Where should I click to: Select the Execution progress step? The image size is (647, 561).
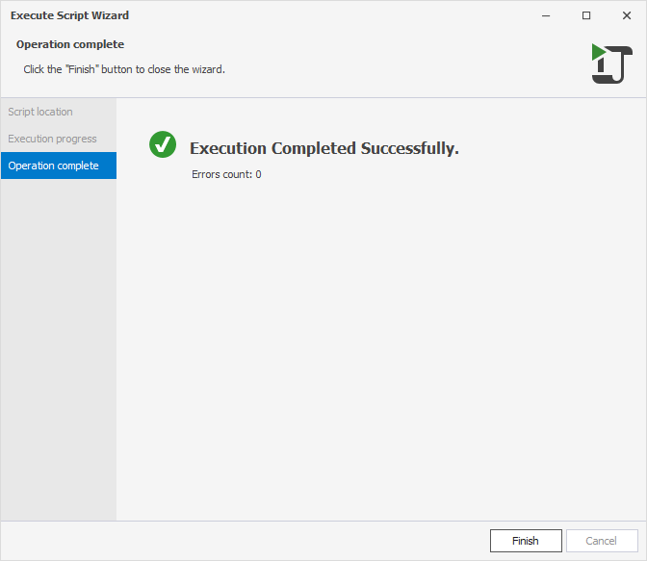58,139
